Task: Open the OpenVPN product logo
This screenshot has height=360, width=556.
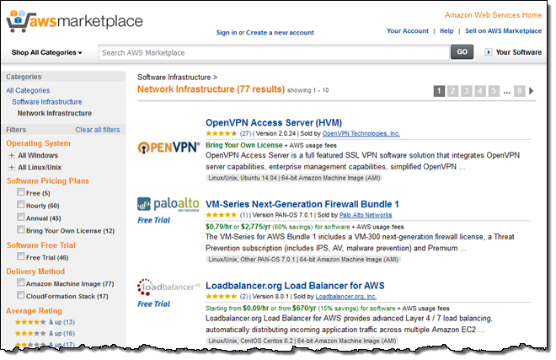Action: [166, 145]
